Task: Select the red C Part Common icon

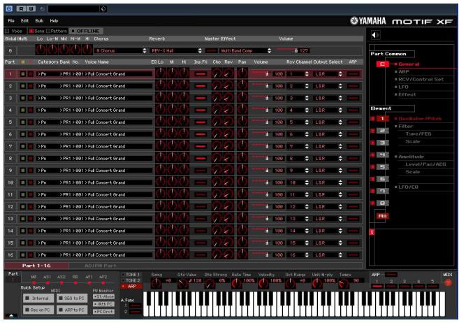Action: [382, 64]
